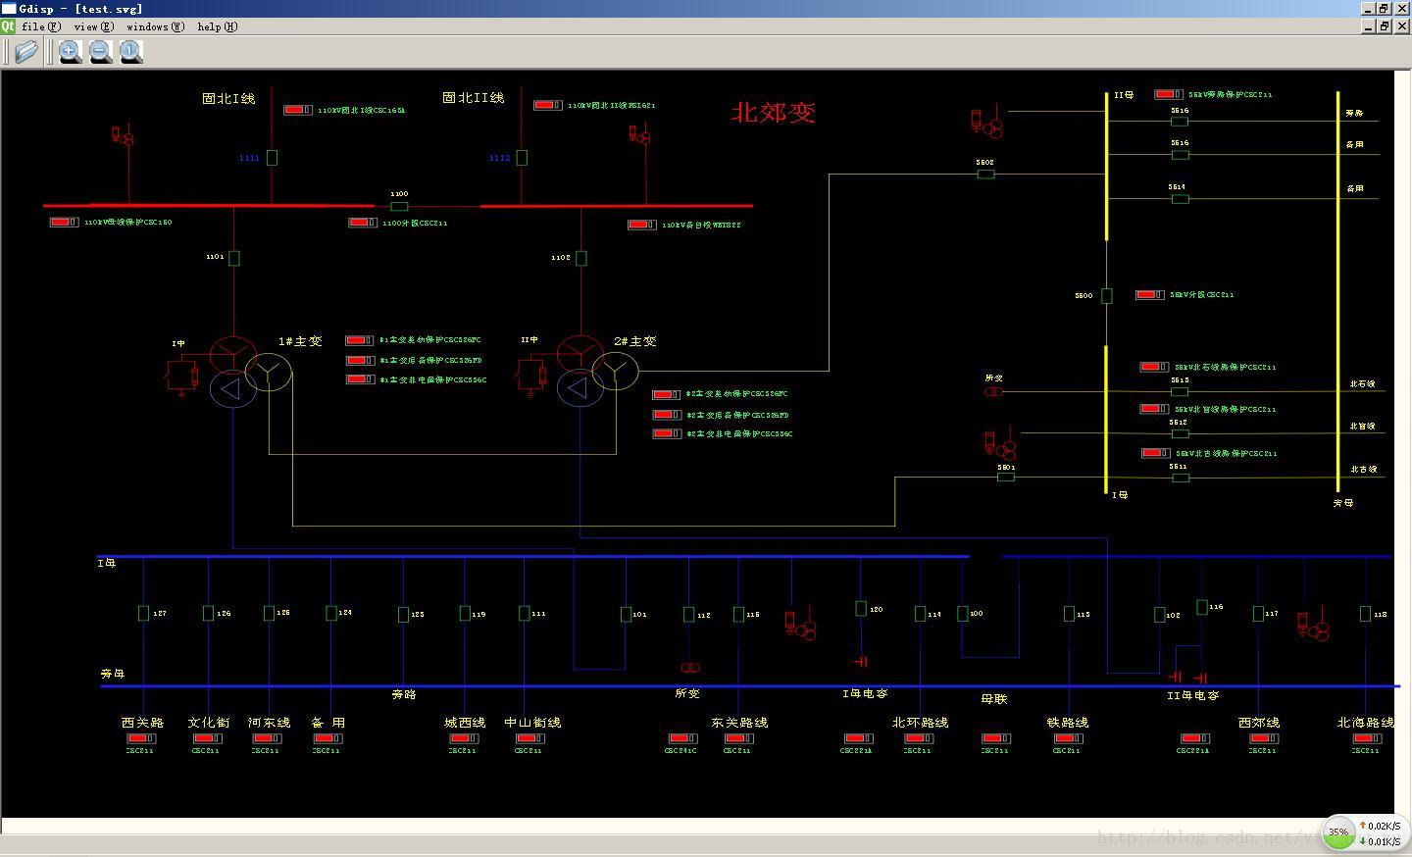1412x857 pixels.
Task: Toggle indicator under 东关路线
Action: coord(738,738)
